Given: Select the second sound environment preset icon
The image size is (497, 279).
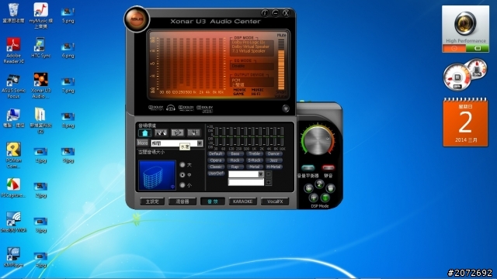Looking at the screenshot, I should (161, 133).
